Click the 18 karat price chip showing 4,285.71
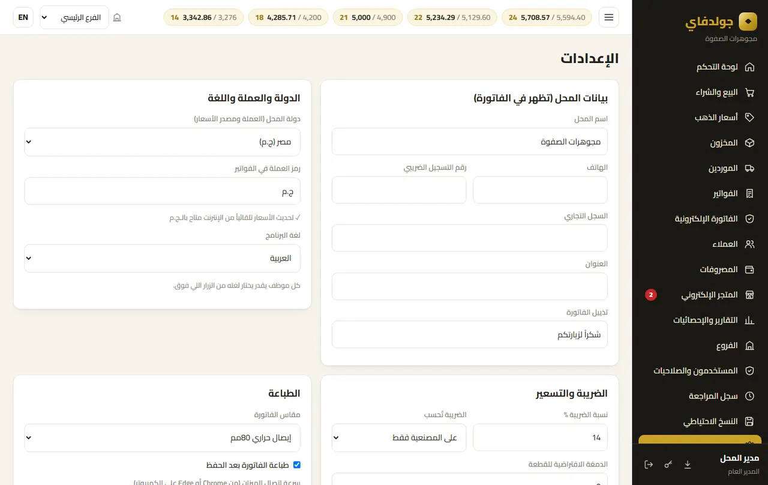The image size is (768, 485). 287,17
